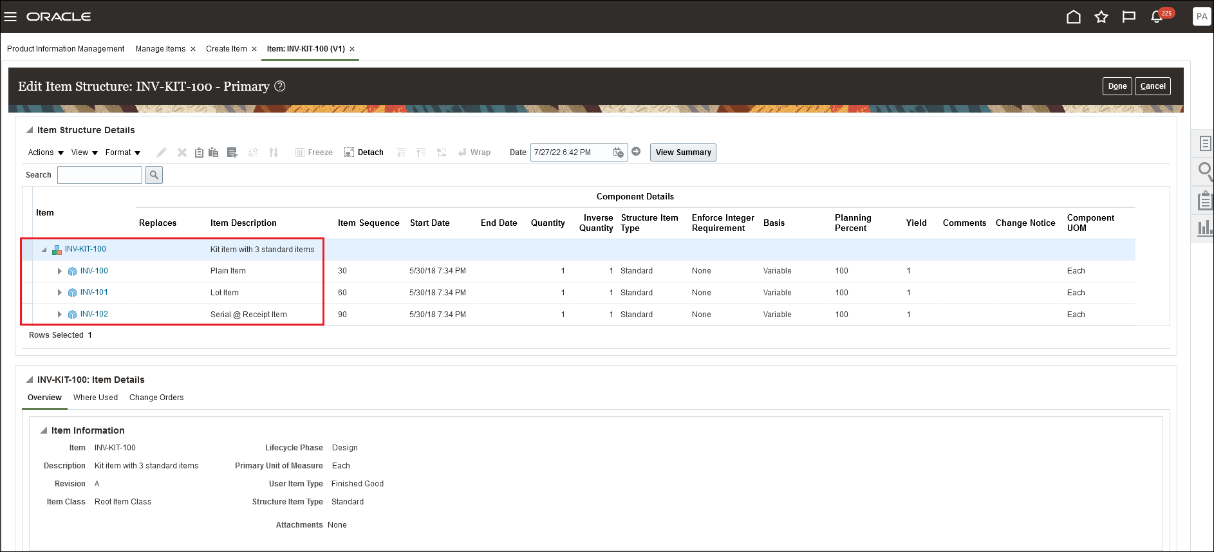
Task: Switch to the Product Information Management tab
Action: pyautogui.click(x=66, y=49)
